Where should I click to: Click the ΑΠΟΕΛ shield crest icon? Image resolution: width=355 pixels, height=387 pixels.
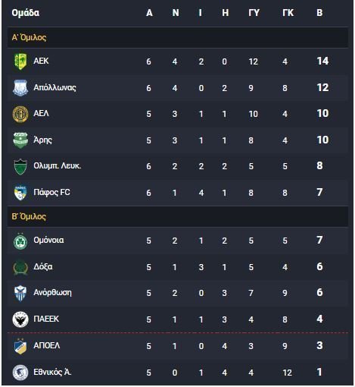point(20,346)
